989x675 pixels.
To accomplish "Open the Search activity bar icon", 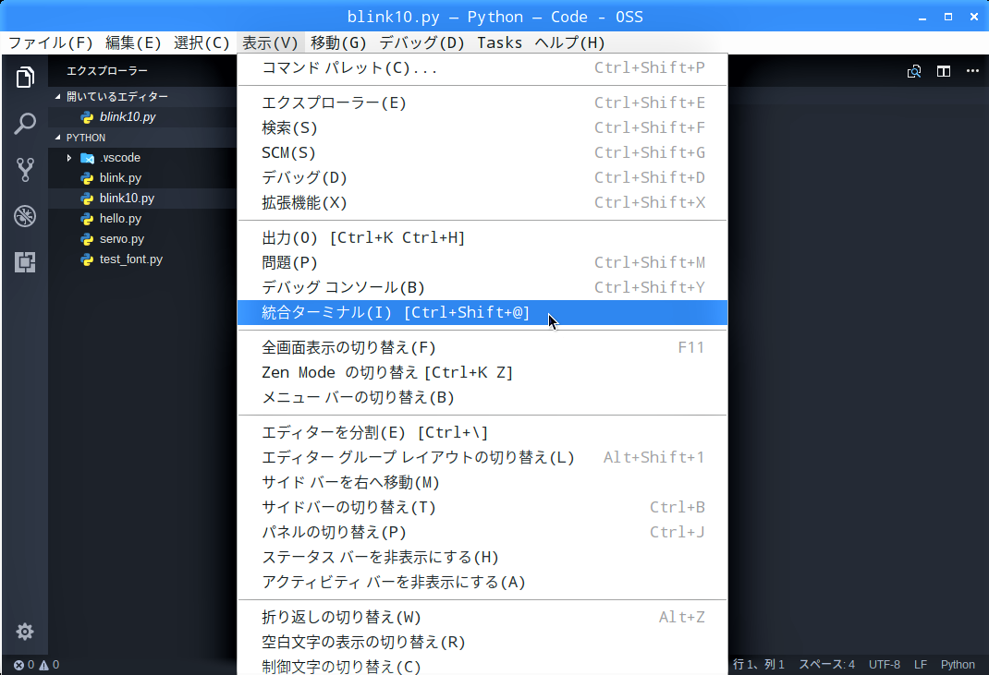I will [25, 124].
